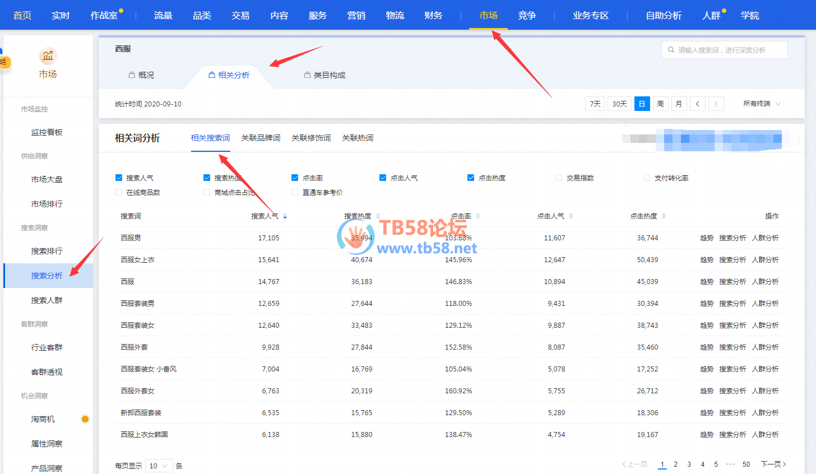Open 属性洞察 in sidebar
This screenshot has height=474, width=816.
coord(47,444)
